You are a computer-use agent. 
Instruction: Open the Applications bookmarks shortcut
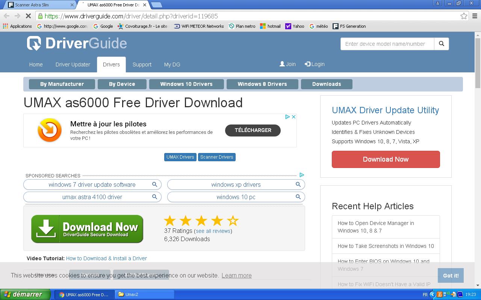(x=17, y=26)
